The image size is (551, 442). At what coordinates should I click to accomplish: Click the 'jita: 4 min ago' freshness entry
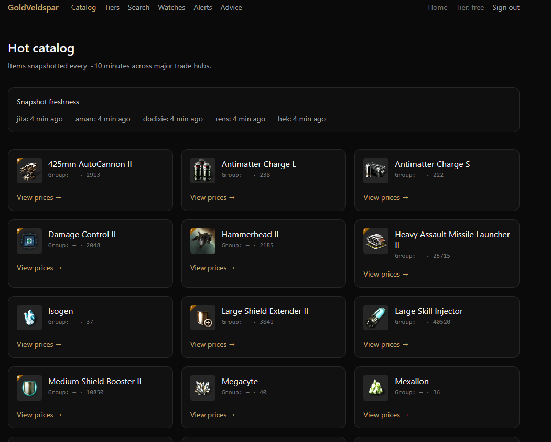(40, 119)
